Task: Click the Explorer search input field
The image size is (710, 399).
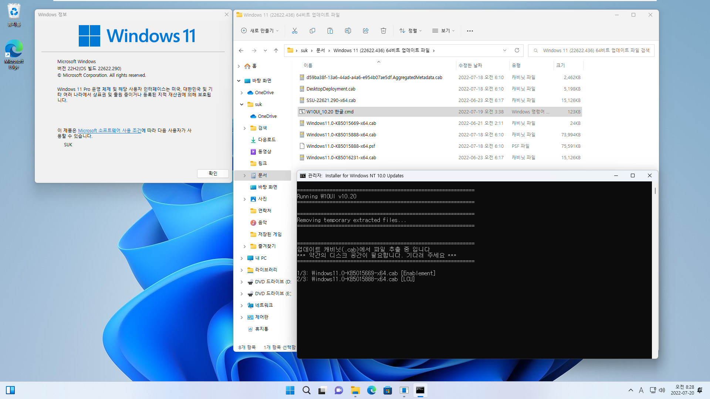Action: pos(591,51)
